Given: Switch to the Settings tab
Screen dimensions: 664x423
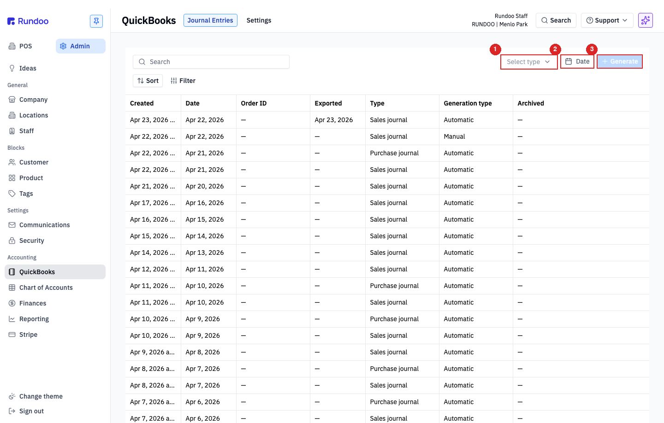Looking at the screenshot, I should (x=259, y=20).
